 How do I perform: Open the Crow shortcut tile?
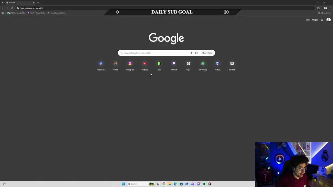coord(188,65)
